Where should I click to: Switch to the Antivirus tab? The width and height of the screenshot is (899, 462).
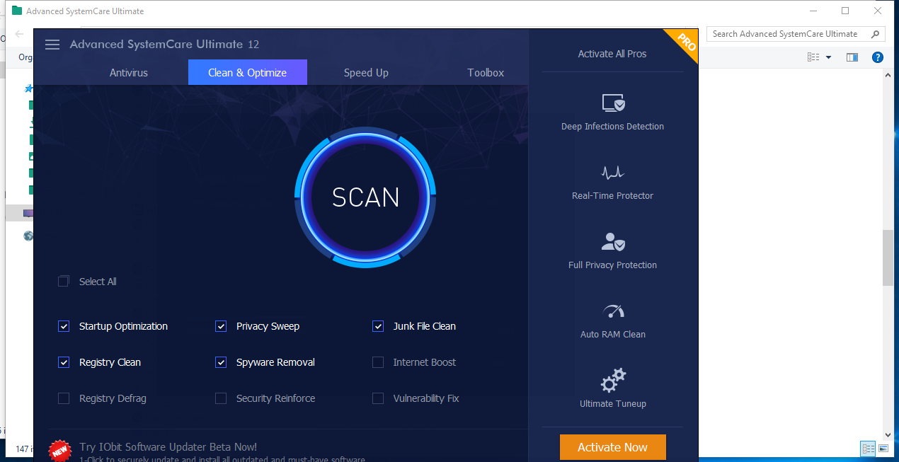point(129,72)
